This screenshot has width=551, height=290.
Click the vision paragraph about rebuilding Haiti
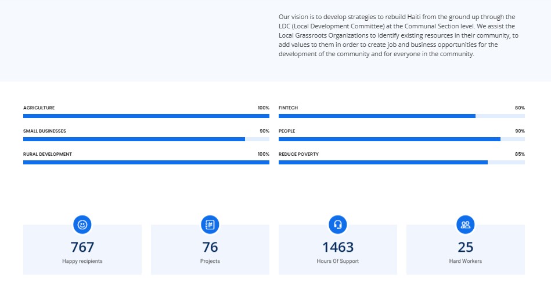tap(398, 35)
